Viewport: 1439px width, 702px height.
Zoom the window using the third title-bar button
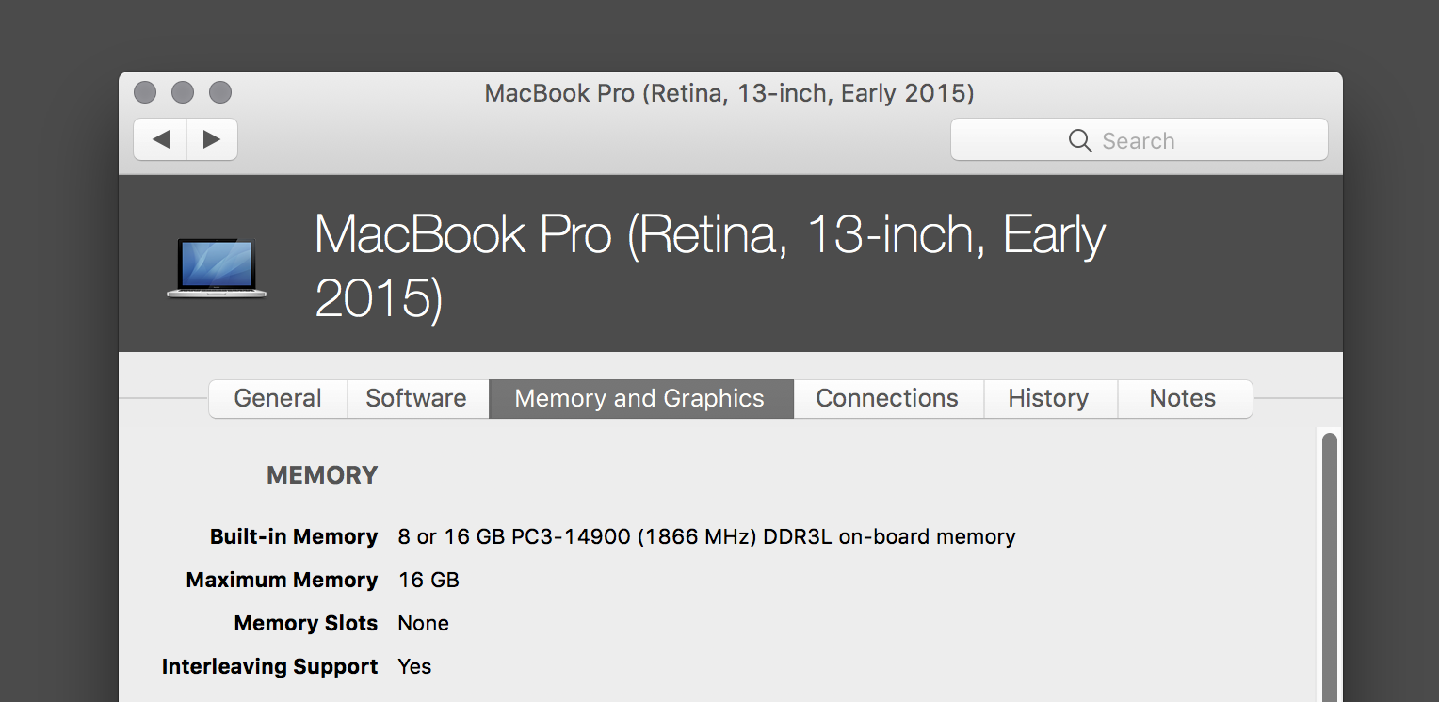(220, 92)
